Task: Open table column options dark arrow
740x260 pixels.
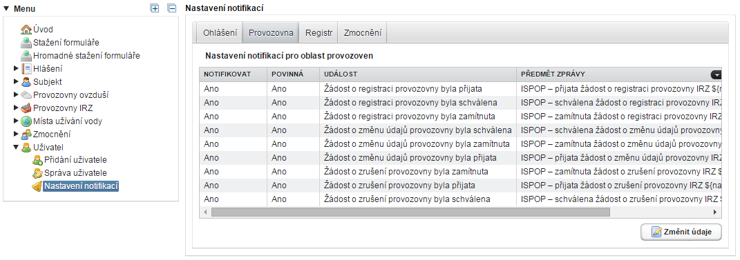Action: tap(717, 74)
